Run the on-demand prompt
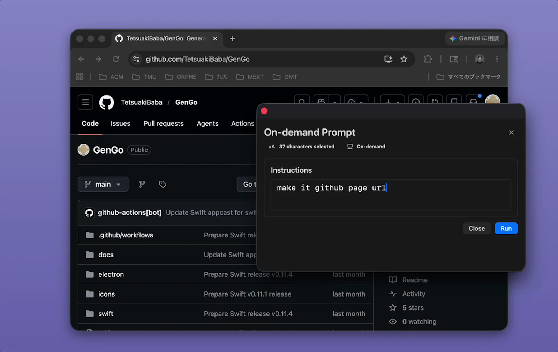Viewport: 558px width, 352px height. point(506,228)
